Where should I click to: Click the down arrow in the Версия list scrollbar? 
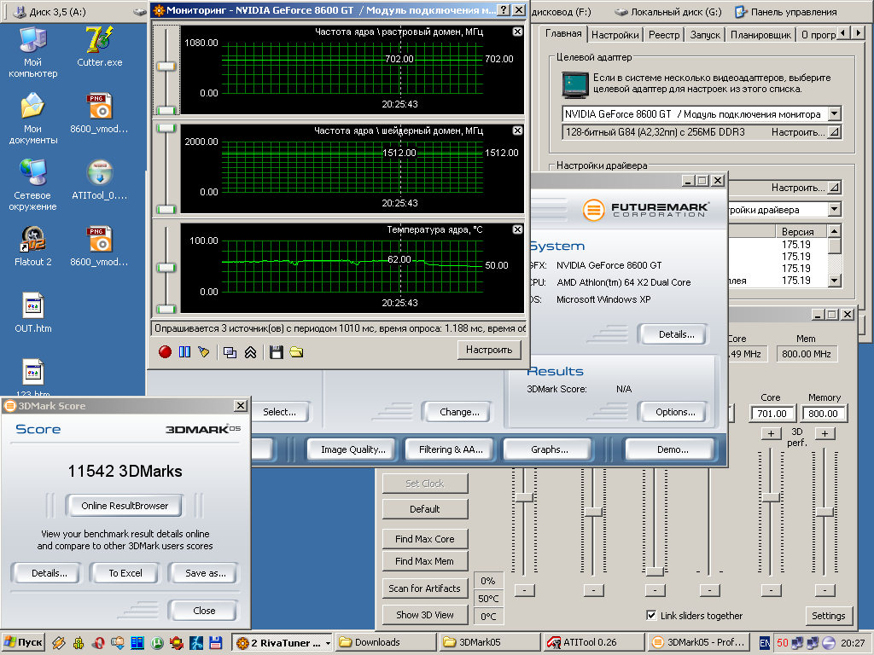(835, 281)
